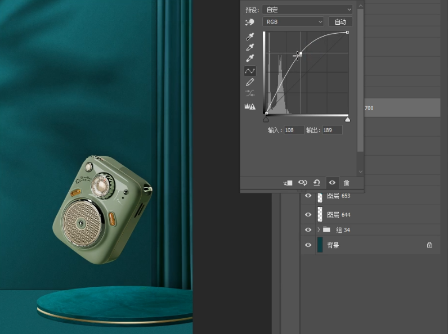
Task: Click the white point slider under the curve
Action: click(x=347, y=120)
